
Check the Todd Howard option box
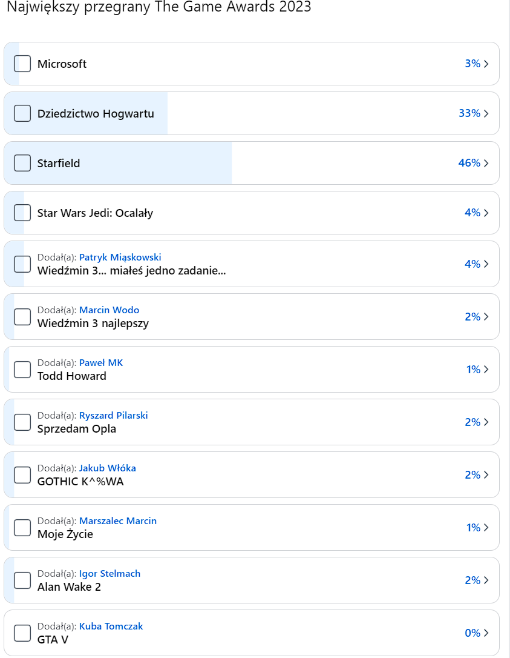[22, 370]
